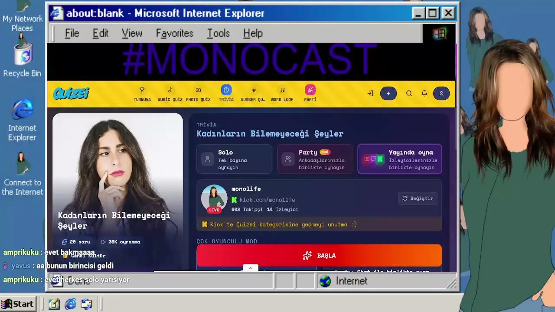
Task: Click the "monolife" channel name
Action: click(246, 189)
